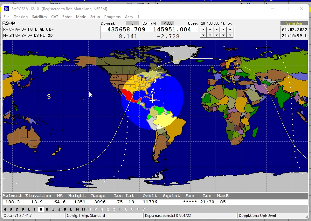The image size is (311, 221).
Task: Select satellite letter M
Action: coord(77,209)
